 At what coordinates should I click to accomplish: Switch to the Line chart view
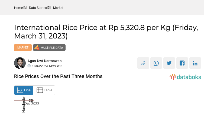(24, 90)
